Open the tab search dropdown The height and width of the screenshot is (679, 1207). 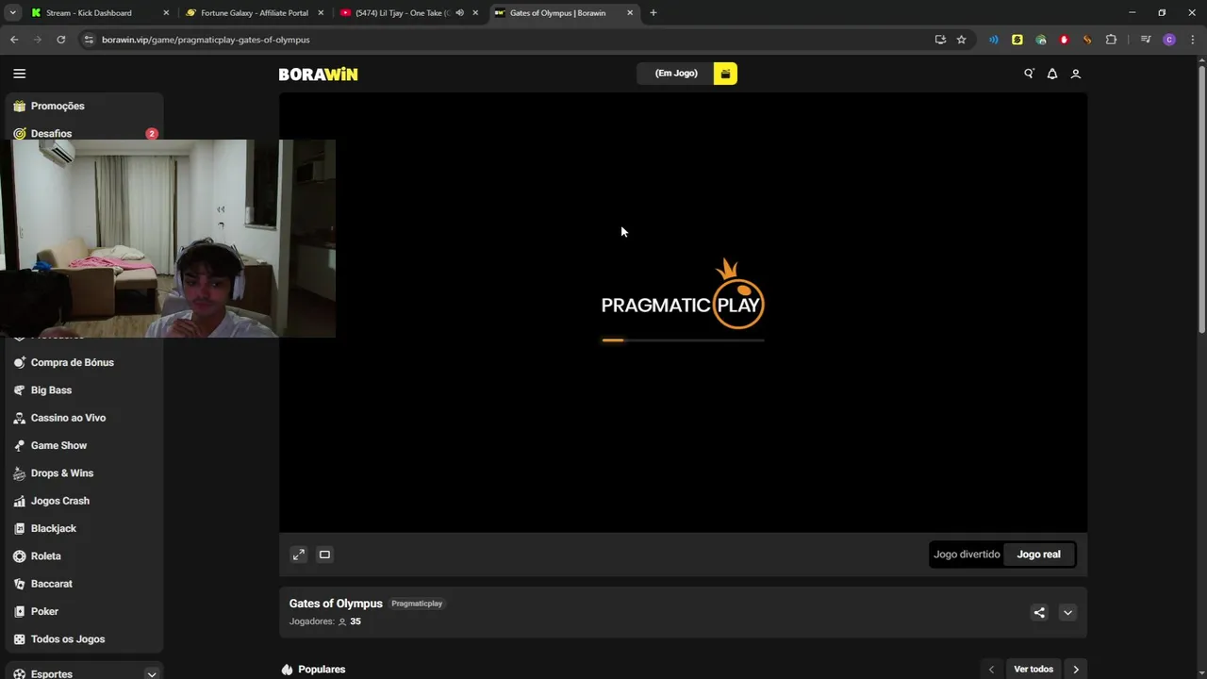(x=12, y=13)
